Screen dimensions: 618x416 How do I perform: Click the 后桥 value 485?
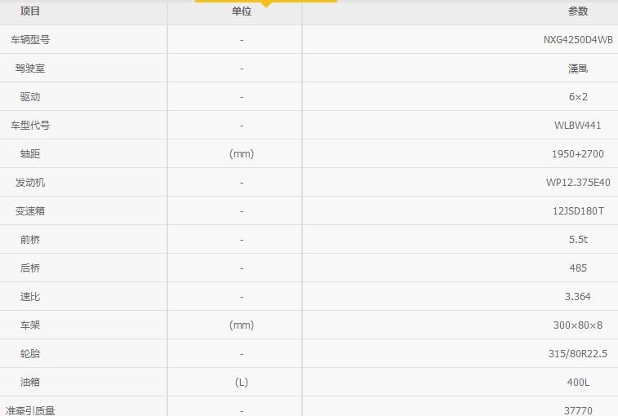578,268
